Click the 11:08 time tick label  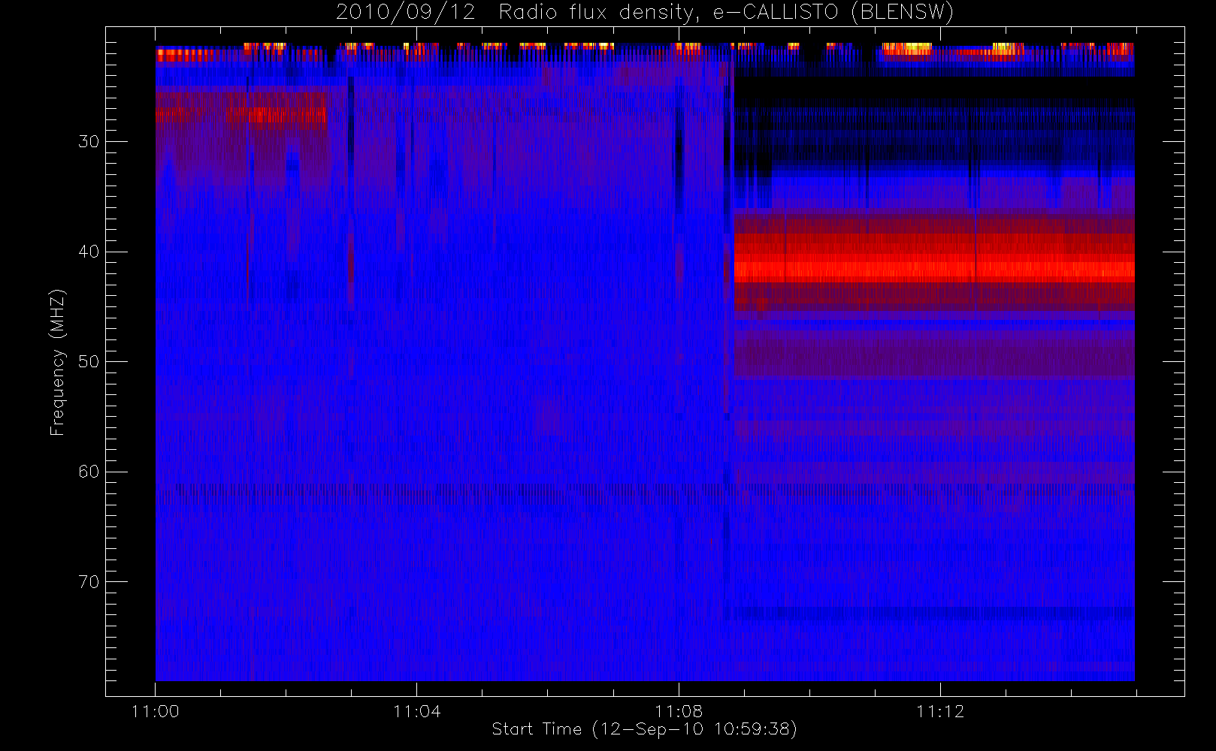pyautogui.click(x=679, y=711)
